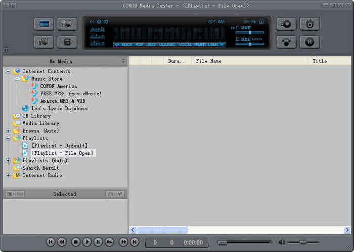Sort by the File Name column header

[250, 61]
